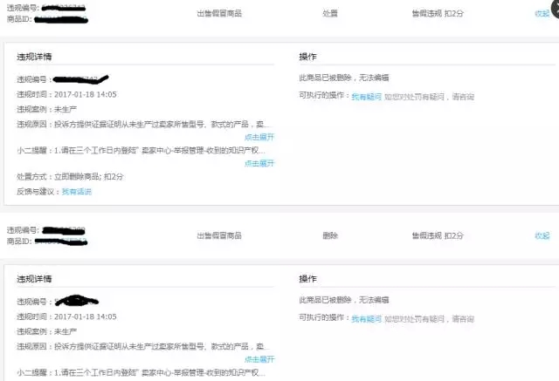Click 此商品已被删除 notice in second record

coord(343,299)
